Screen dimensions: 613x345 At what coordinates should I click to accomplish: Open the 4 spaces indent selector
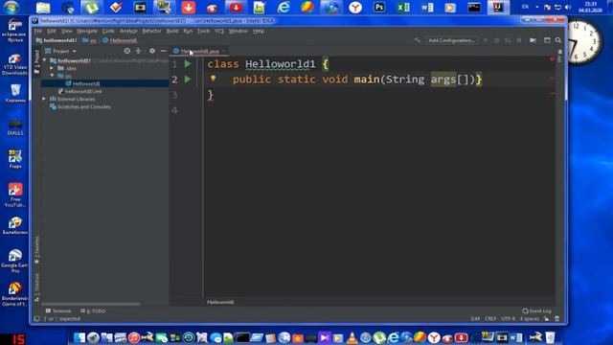pyautogui.click(x=530, y=319)
